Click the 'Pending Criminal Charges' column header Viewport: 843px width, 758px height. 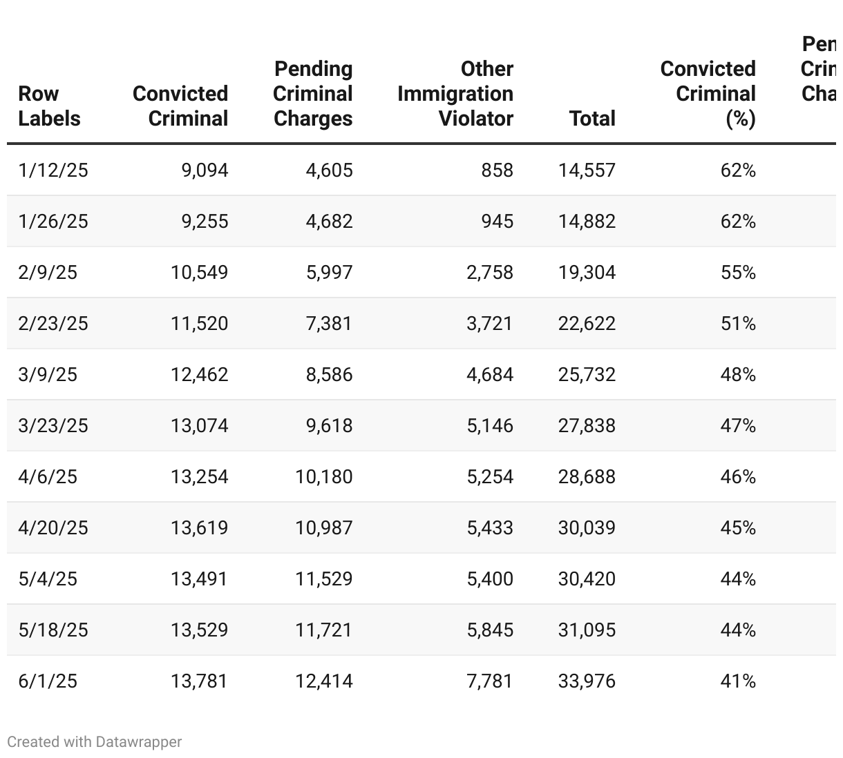click(313, 93)
